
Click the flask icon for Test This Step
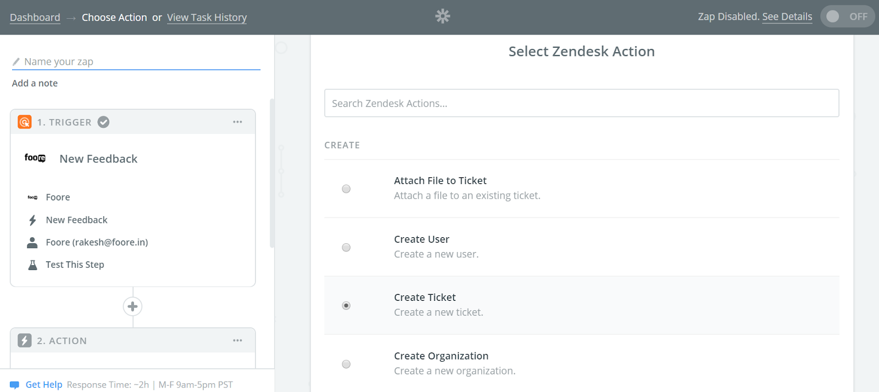click(32, 265)
